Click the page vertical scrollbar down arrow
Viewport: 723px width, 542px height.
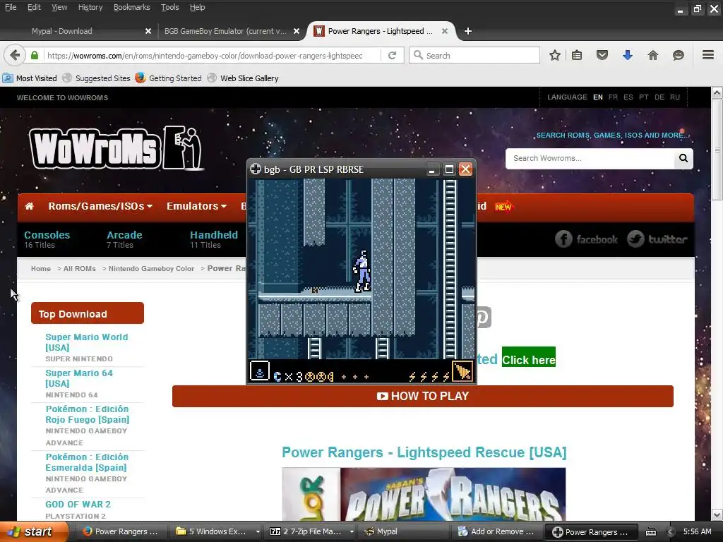717,514
